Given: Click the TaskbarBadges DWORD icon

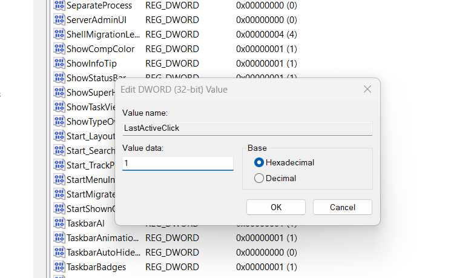Looking at the screenshot, I should pos(59,267).
